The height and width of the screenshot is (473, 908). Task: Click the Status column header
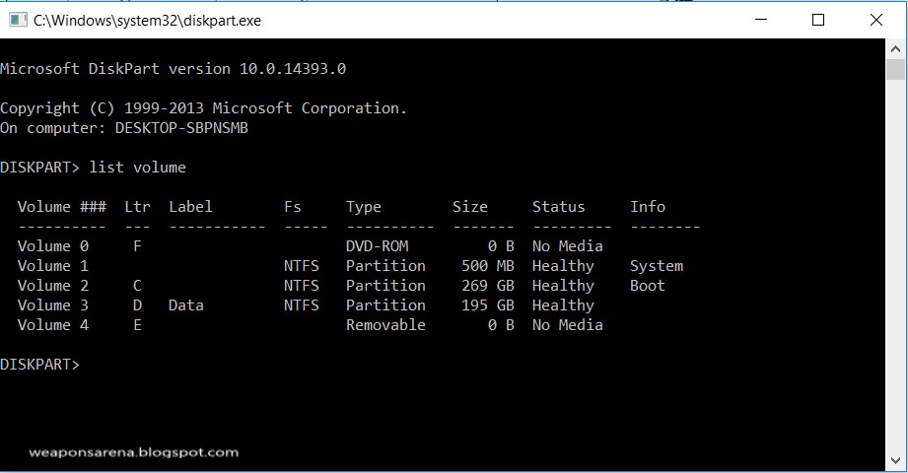[x=558, y=207]
